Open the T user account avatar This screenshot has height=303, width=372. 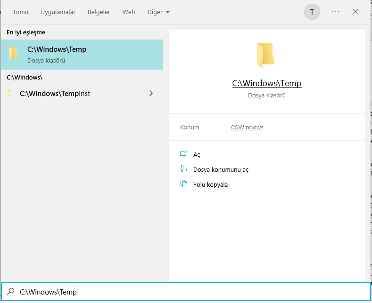(312, 12)
